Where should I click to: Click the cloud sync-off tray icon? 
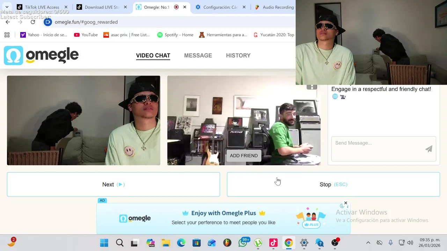point(379,243)
